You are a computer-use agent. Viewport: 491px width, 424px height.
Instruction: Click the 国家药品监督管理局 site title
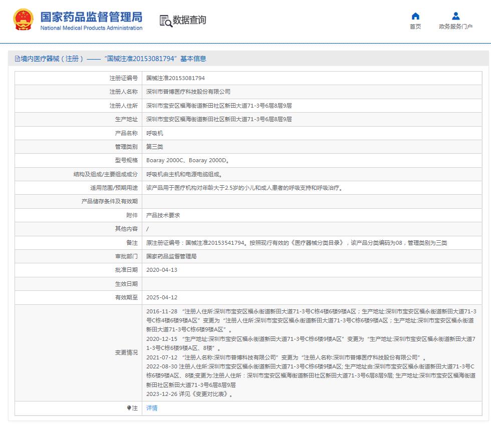pos(91,16)
